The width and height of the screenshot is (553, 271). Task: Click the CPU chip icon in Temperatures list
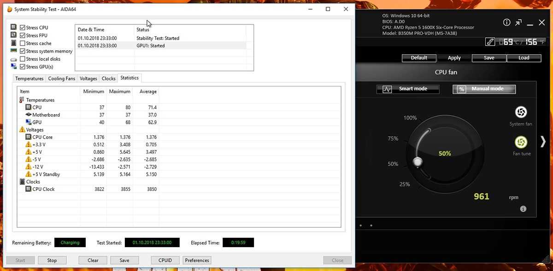point(28,107)
